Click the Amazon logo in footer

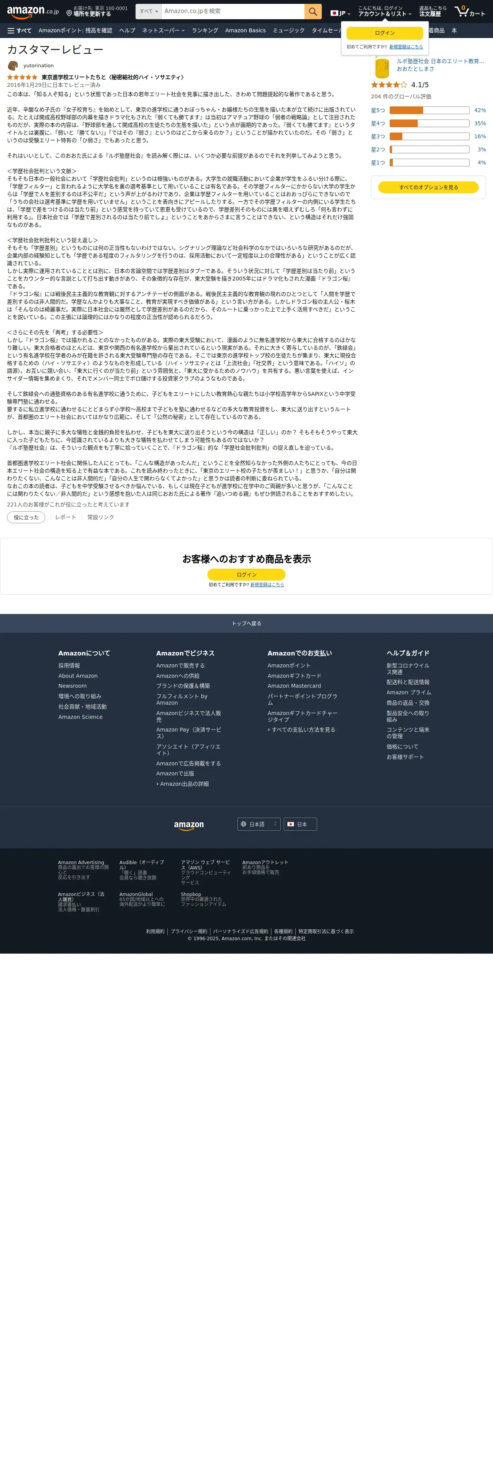tap(189, 826)
